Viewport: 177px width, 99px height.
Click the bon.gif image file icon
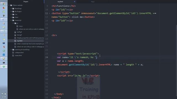(15, 35)
